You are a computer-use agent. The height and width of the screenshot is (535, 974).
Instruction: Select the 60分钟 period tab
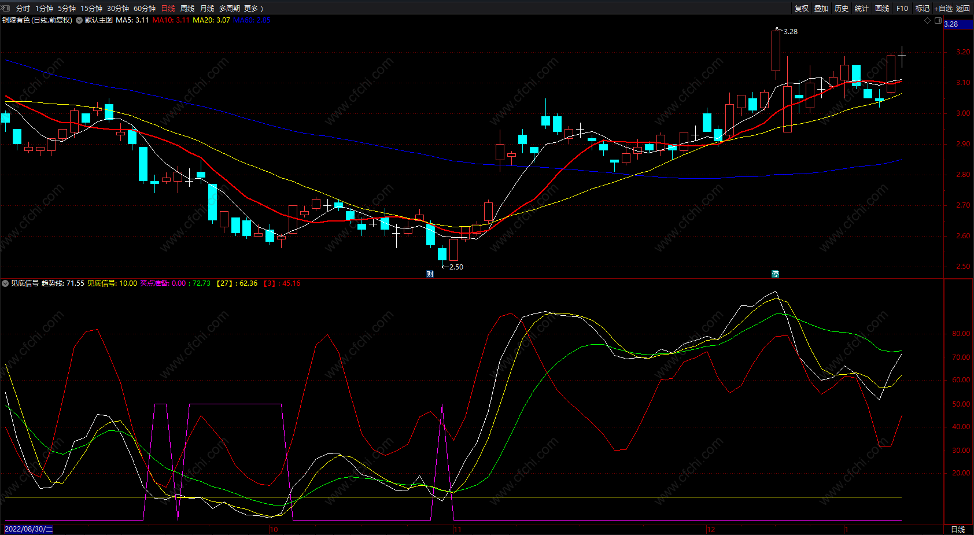pos(145,8)
